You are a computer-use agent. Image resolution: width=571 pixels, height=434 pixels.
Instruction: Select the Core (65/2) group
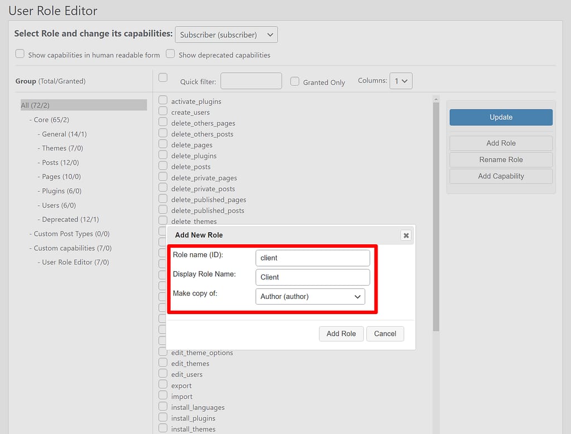point(51,119)
